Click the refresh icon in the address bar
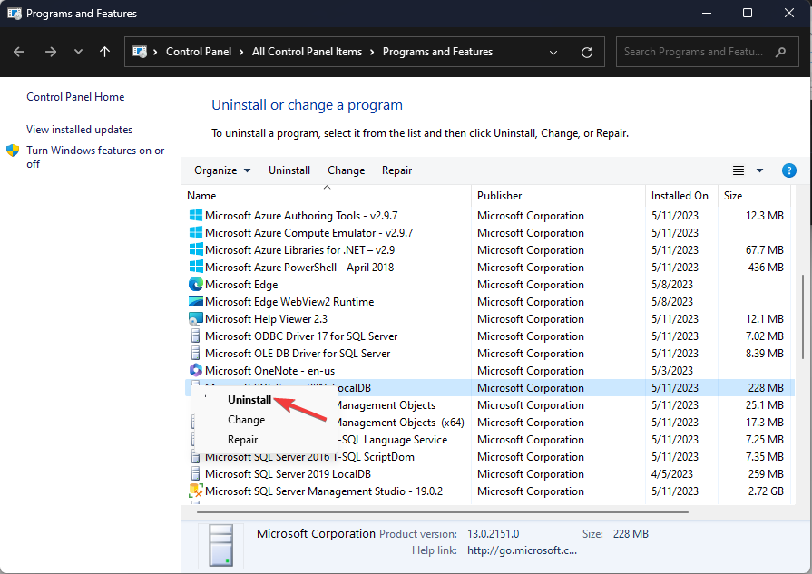Screen dimensions: 812x574 [587, 52]
